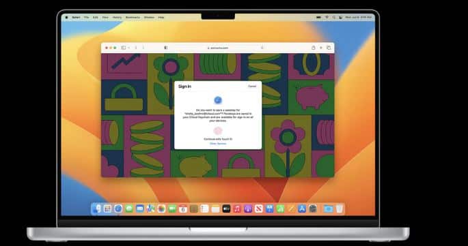Viewport: 468px width, 246px height.
Task: Open the History menu
Action: point(117,18)
